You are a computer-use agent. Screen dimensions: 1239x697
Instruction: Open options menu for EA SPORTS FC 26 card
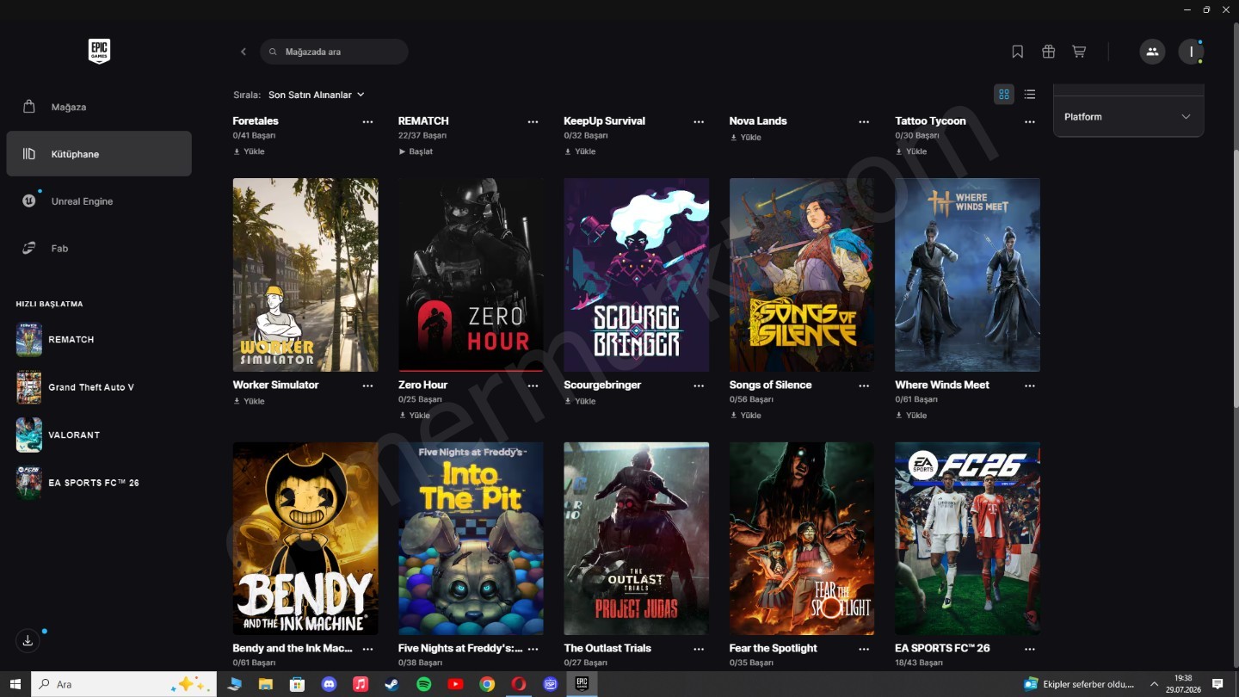(1030, 649)
